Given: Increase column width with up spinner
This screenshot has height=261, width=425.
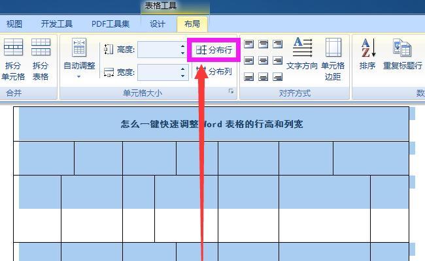Looking at the screenshot, I should [x=183, y=69].
